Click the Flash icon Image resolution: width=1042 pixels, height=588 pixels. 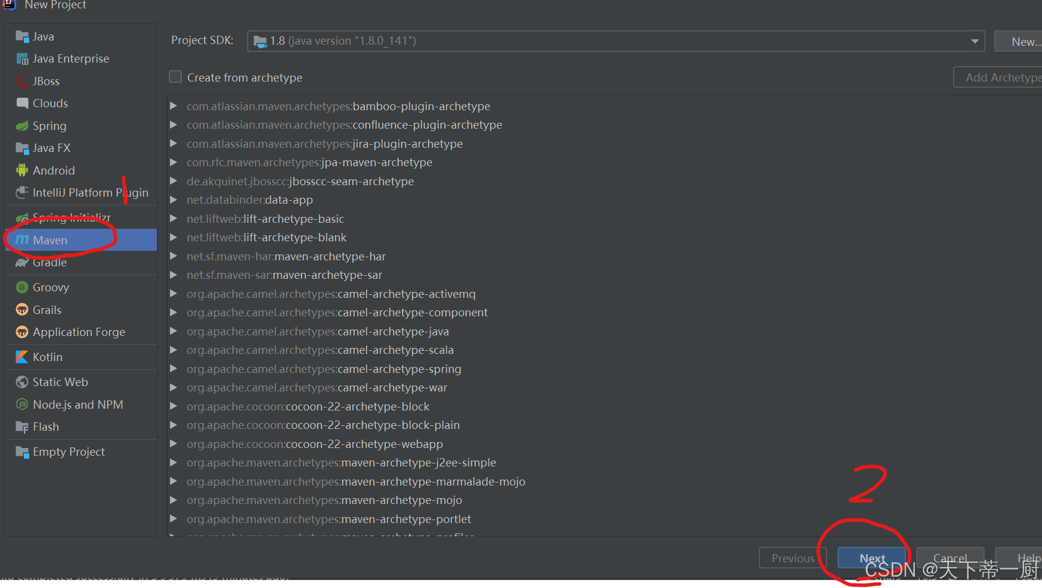(x=22, y=427)
